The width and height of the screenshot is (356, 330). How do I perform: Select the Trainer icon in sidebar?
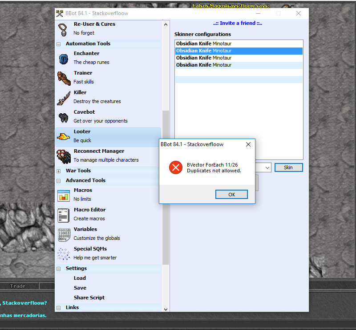[64, 78]
